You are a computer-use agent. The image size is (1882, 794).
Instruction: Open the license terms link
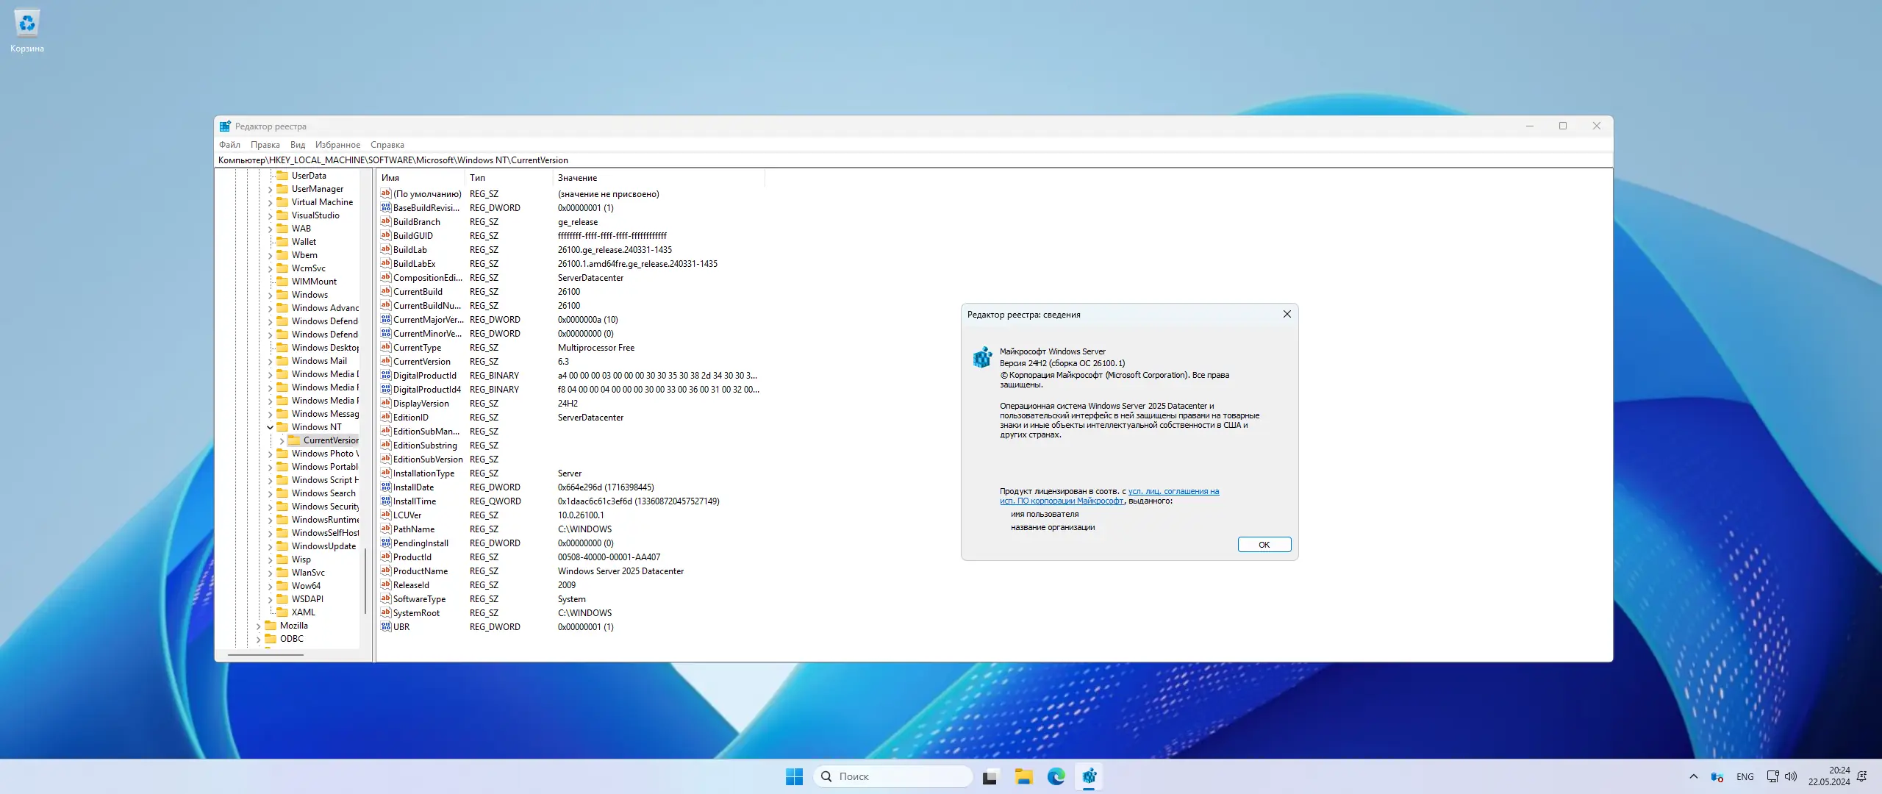pyautogui.click(x=1173, y=491)
